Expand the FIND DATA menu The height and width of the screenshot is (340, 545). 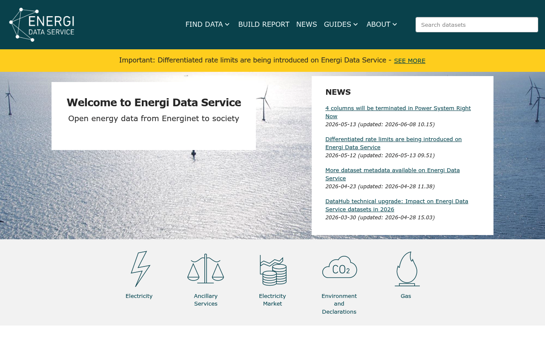[x=207, y=24]
